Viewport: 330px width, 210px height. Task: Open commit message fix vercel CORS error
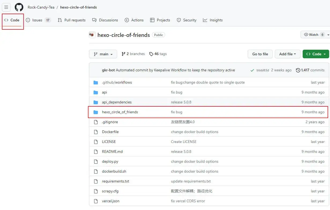[x=188, y=201]
